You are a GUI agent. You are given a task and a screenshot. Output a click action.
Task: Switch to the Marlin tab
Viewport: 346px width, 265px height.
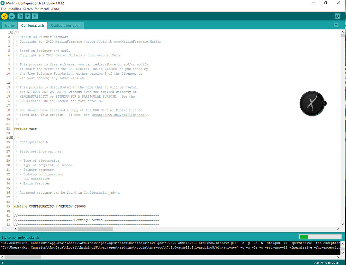click(9, 25)
